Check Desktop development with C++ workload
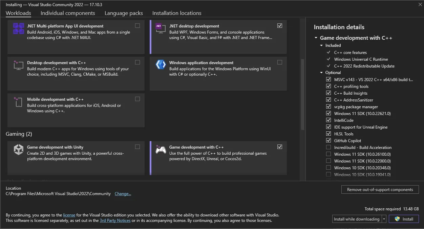The image size is (424, 229). pyautogui.click(x=137, y=62)
